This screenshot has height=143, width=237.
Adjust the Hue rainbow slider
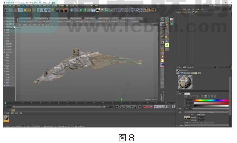click(x=211, y=100)
